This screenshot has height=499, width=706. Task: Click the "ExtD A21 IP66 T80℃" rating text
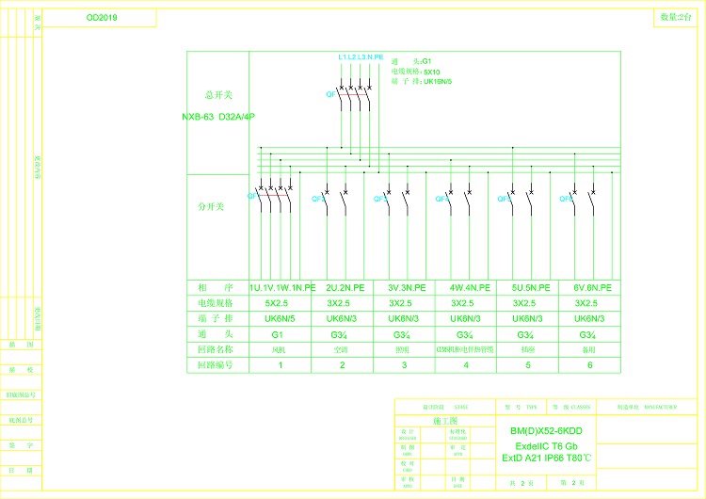[547, 458]
